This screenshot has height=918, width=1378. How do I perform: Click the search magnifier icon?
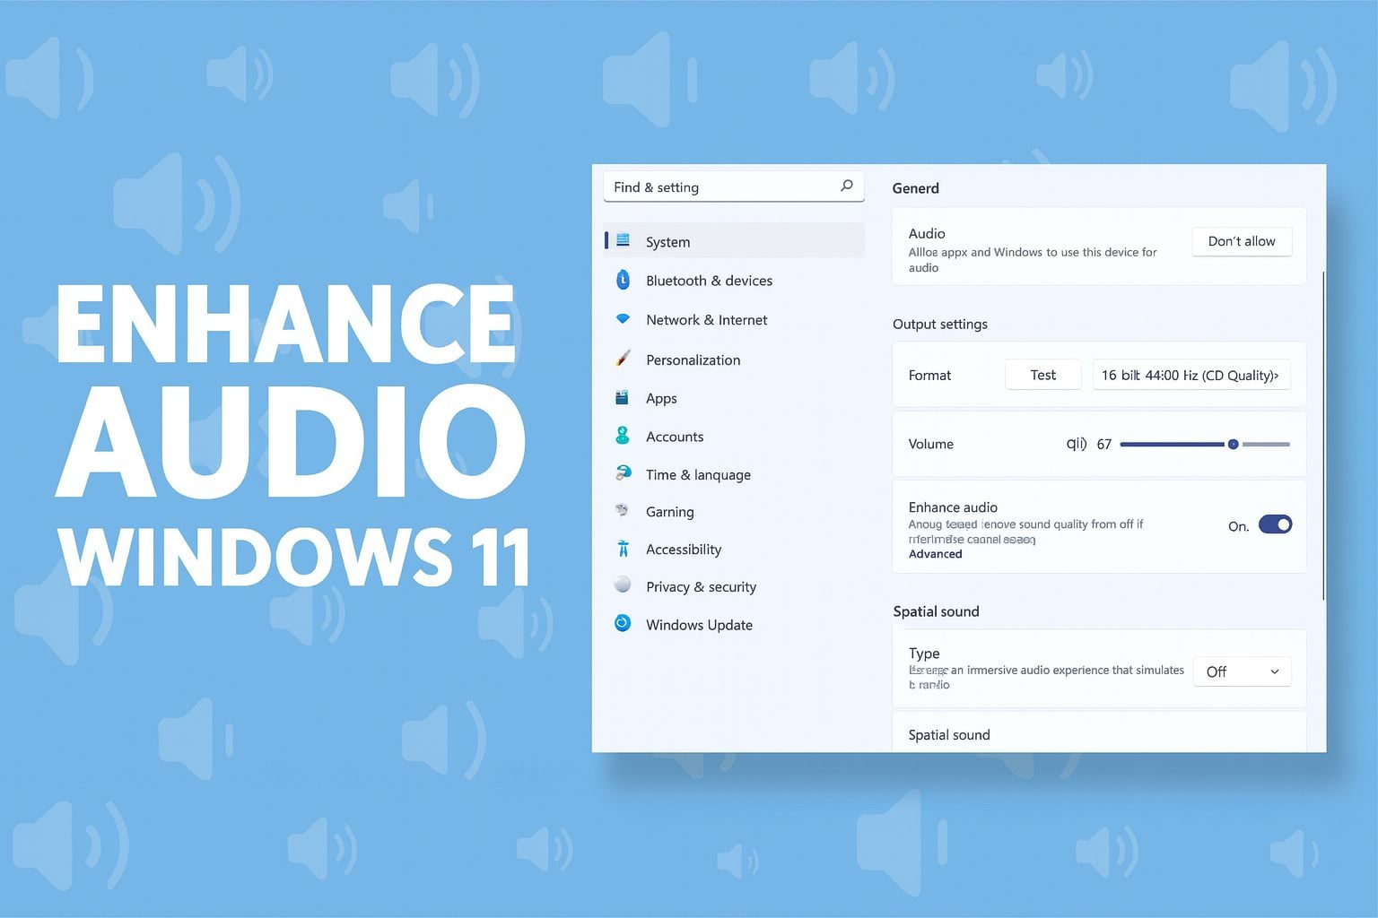846,186
